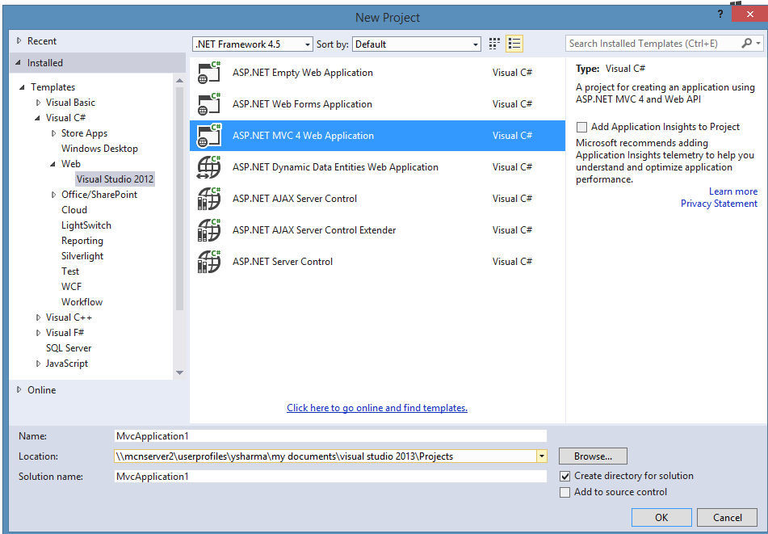The image size is (768, 534).
Task: Click the ASP.NET Empty Web Application template icon
Action: click(x=209, y=73)
